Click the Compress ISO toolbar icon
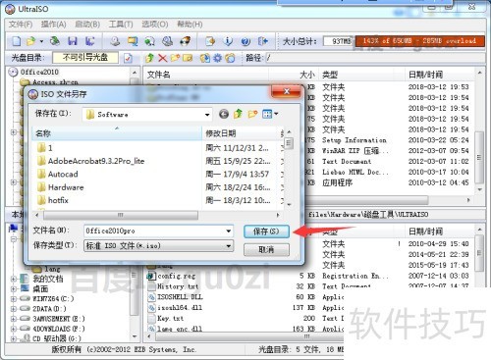The image size is (491, 360). pyautogui.click(x=150, y=41)
